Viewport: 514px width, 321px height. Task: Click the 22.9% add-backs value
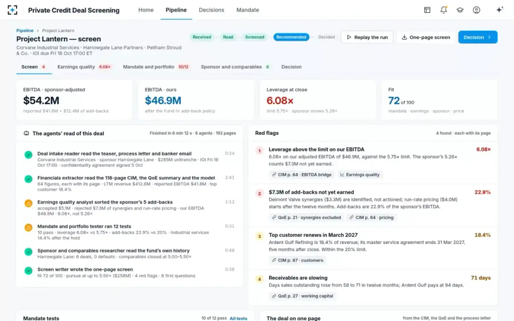482,192
